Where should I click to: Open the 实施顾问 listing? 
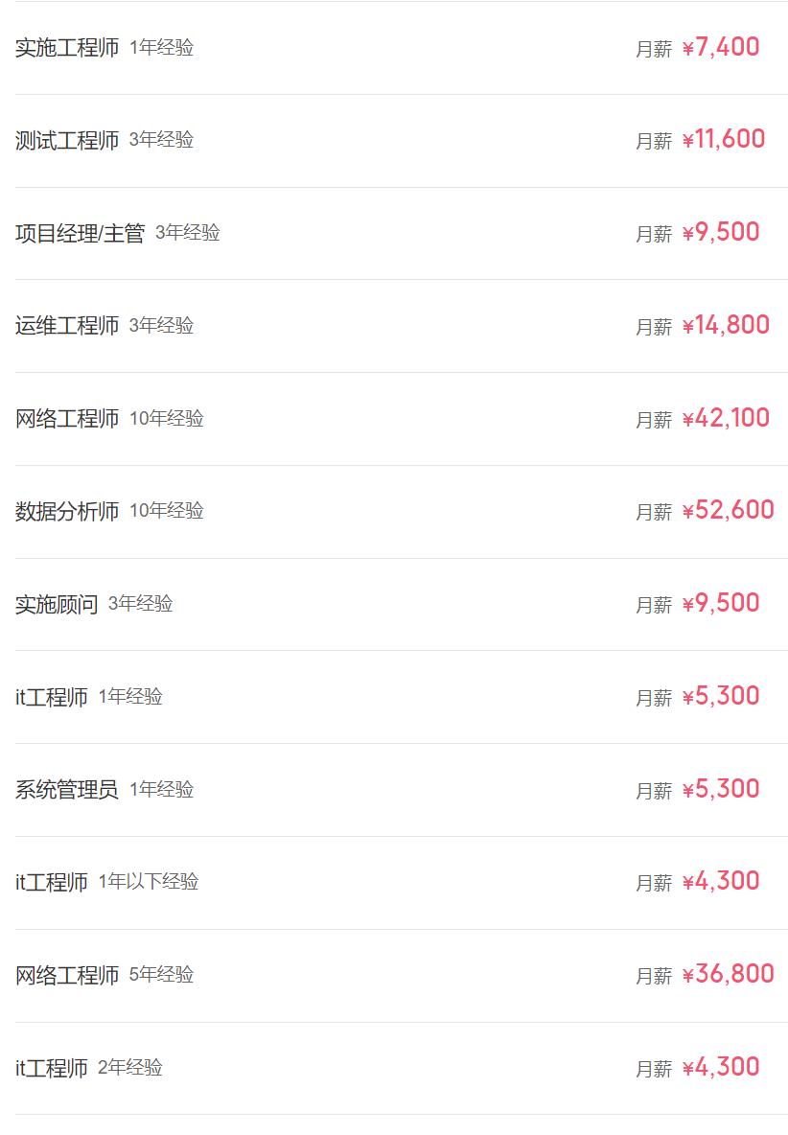tap(57, 605)
